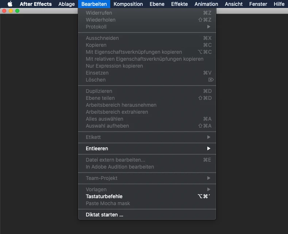Open the Effekte menu
288x234 pixels.
tap(179, 4)
